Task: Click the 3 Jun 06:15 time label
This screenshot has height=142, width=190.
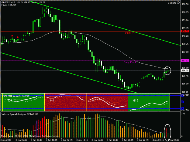Action: (21, 140)
